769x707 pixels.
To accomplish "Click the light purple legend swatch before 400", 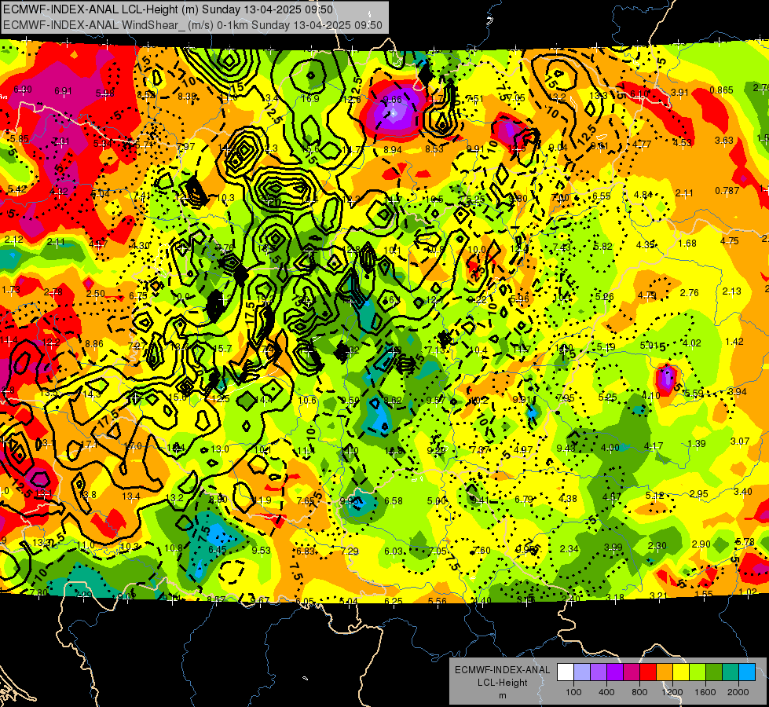I will tap(599, 672).
